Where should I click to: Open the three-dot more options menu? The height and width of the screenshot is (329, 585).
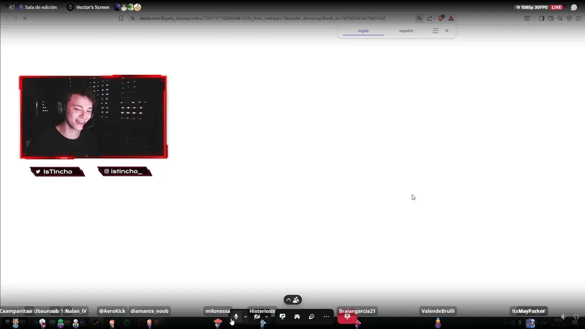326,316
